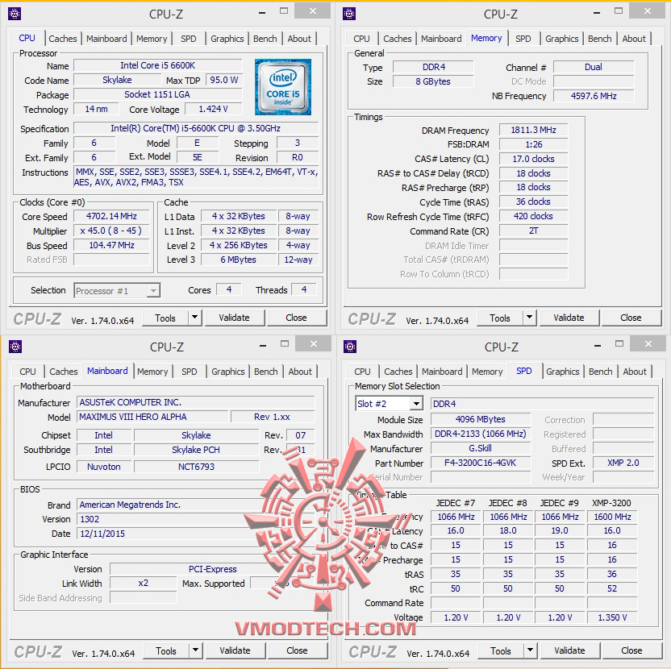Click Tools button in Mainboard window

(166, 651)
